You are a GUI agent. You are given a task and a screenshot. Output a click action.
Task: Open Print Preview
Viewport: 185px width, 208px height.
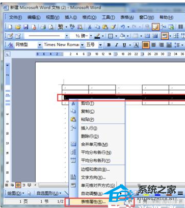[x=51, y=27]
